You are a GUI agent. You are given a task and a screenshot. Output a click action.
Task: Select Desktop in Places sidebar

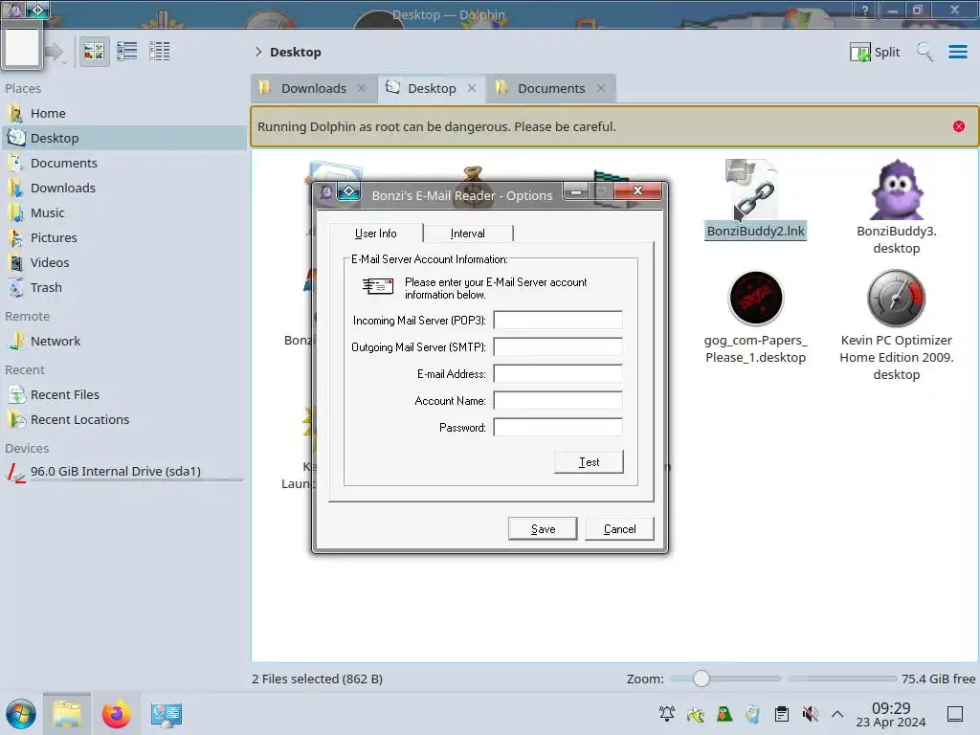125,138
